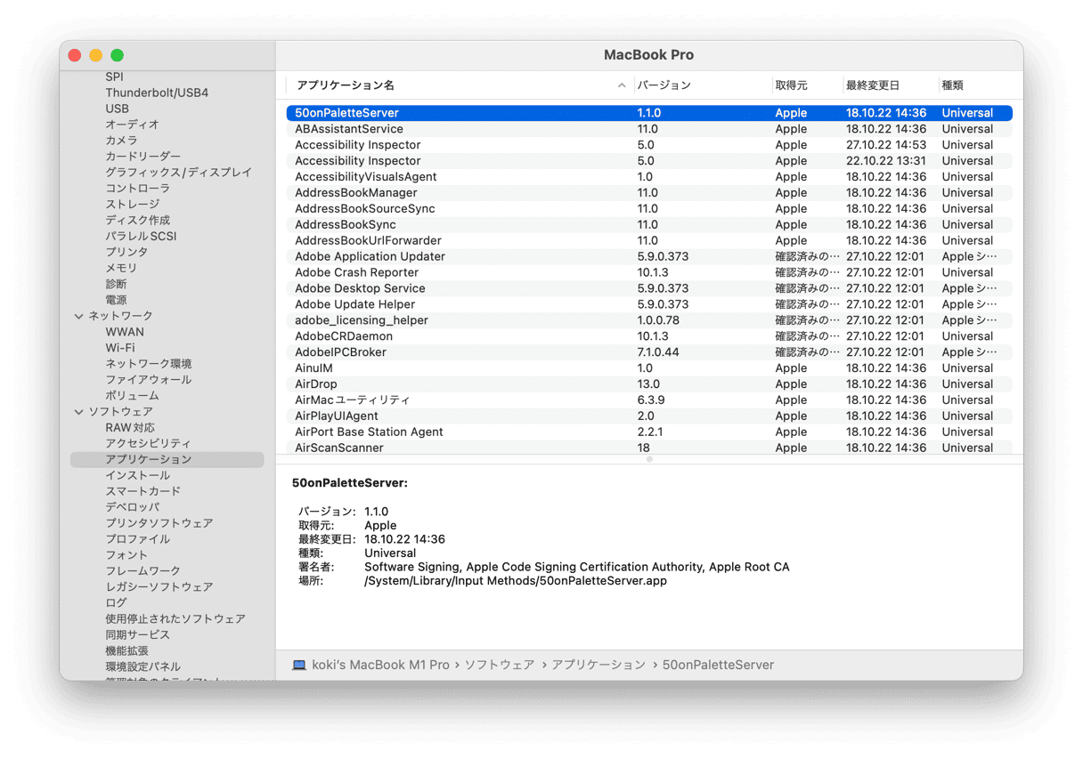The image size is (1083, 759).
Task: Select レガシーソフトウェア in the sidebar
Action: point(159,588)
